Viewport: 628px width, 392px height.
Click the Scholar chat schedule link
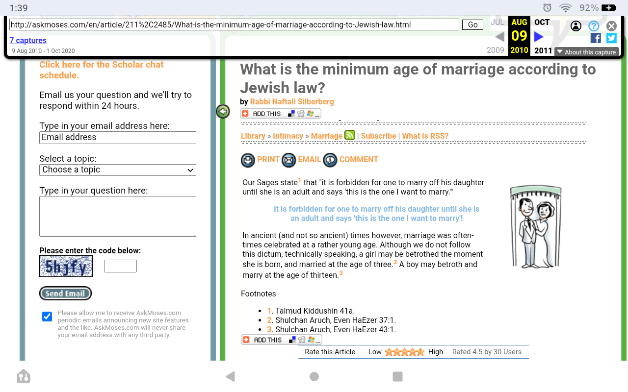point(102,70)
